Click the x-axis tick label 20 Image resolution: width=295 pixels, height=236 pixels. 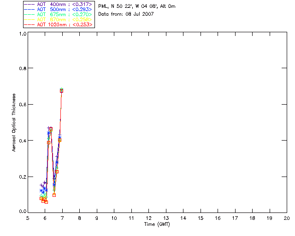tap(287, 218)
